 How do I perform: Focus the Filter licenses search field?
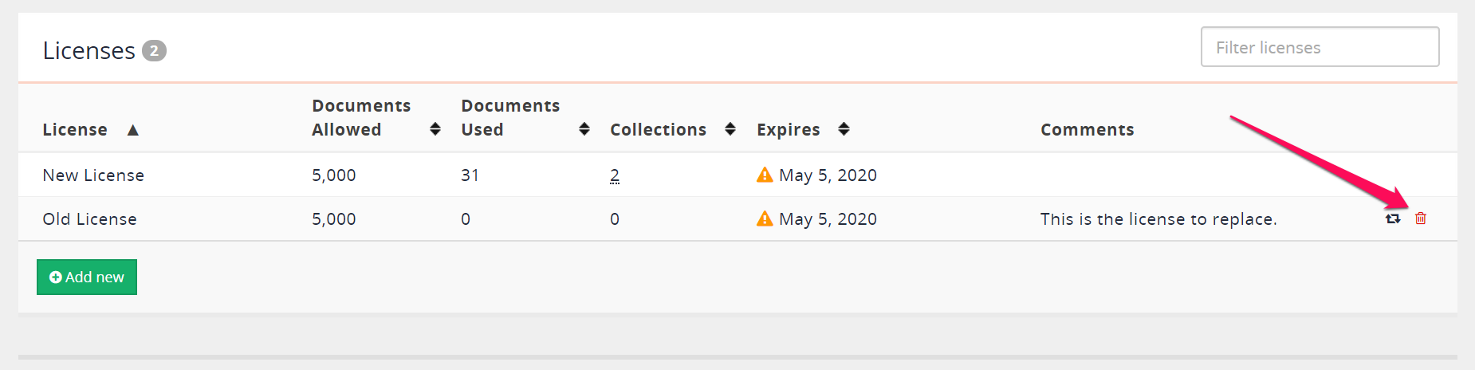[1320, 47]
